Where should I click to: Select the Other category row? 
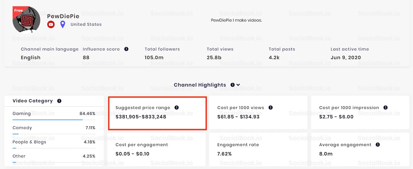coord(54,158)
